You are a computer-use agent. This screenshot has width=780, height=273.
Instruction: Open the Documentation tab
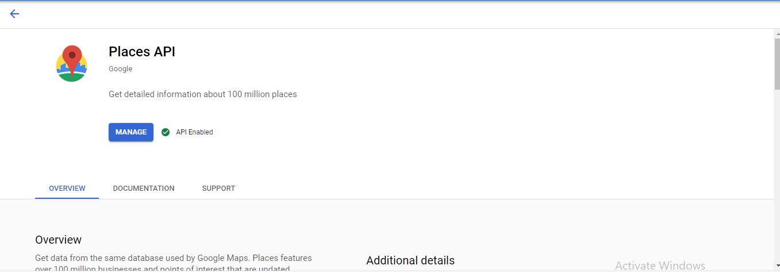(x=144, y=189)
